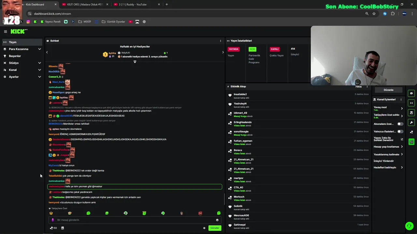This screenshot has height=234, width=417.
Task: Open the shop icon below the message box
Action: pos(63,228)
